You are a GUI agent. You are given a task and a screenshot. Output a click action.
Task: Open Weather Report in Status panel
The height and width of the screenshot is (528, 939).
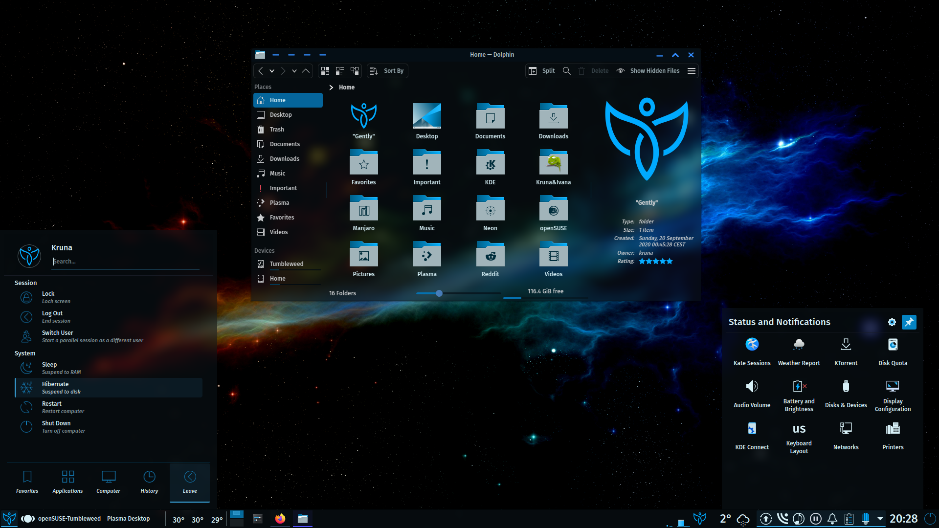pos(799,352)
